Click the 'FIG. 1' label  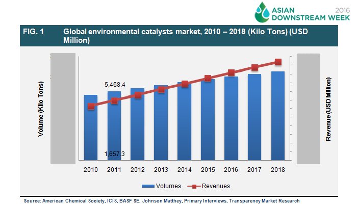pyautogui.click(x=33, y=32)
